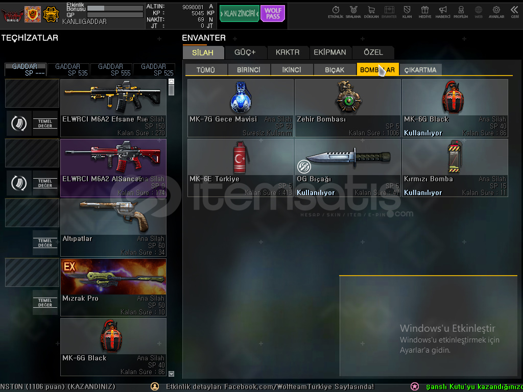Screen dimensions: 523x392
Task: Select the equipped ELWRCI M6A2 AlSancak rifle
Action: tap(113, 168)
